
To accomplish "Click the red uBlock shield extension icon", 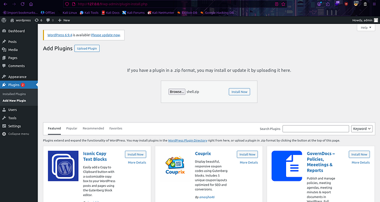I will tap(346, 4).
